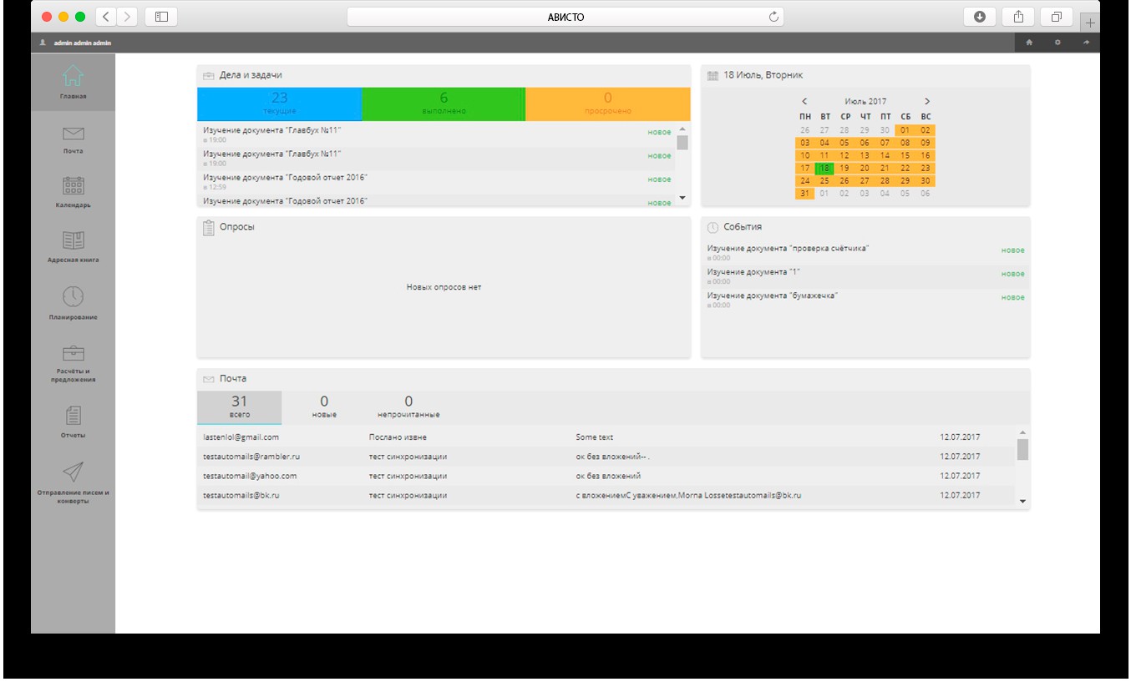Screen dimensions: 1131x697
Task: Click "Новых опросов нет" message
Action: (444, 287)
